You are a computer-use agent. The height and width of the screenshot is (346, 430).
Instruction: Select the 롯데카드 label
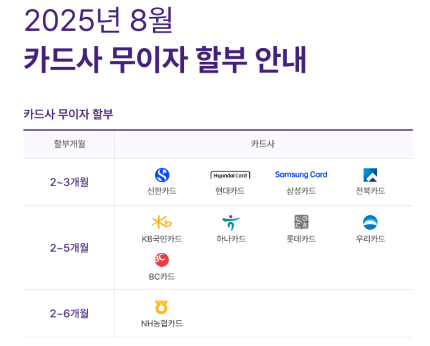coord(301,239)
